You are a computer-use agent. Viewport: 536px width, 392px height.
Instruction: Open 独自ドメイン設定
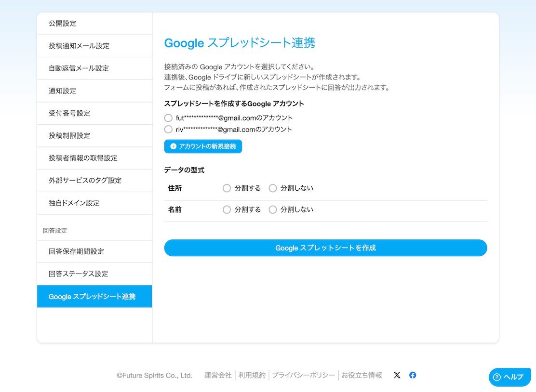pos(94,203)
